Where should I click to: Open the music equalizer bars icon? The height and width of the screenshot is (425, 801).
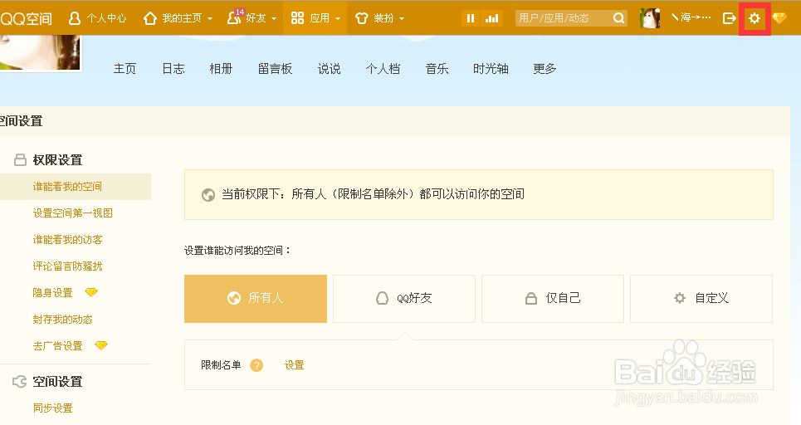(x=492, y=18)
